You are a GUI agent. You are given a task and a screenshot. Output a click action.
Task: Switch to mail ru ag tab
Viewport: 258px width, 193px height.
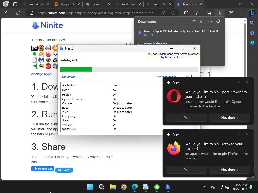[x=128, y=4]
